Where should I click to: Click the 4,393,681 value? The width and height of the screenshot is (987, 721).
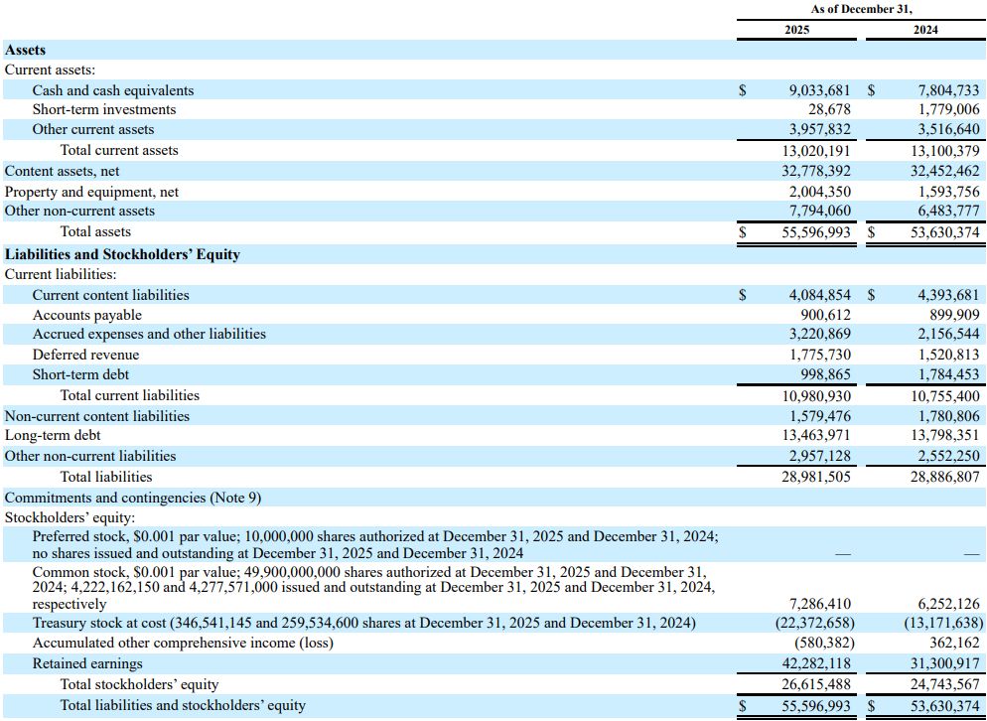949,295
